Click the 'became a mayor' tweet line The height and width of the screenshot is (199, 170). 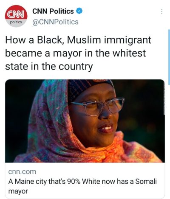75,53
